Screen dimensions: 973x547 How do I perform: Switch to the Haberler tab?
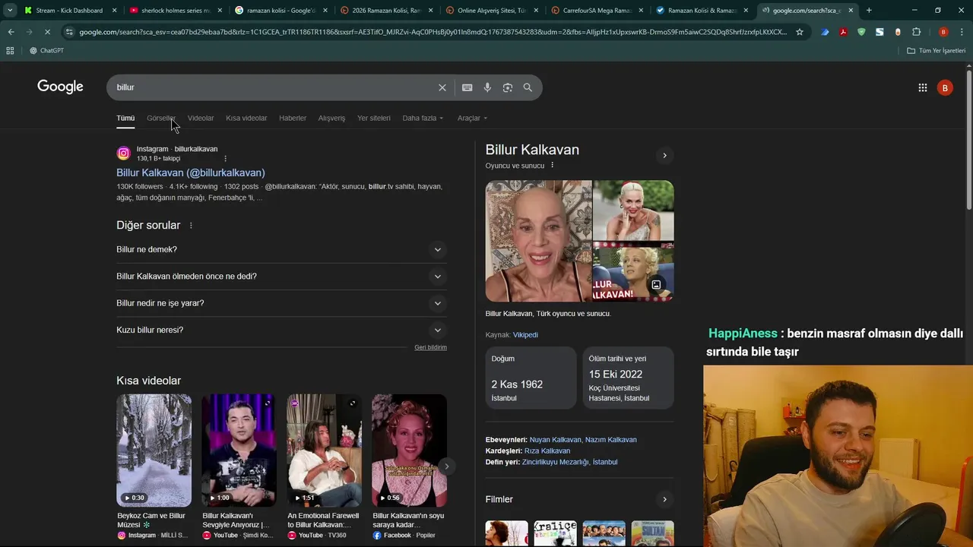pos(293,118)
